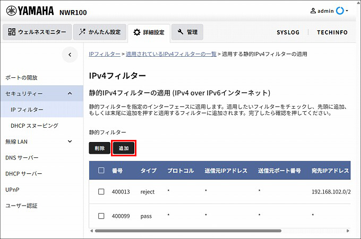The width and height of the screenshot is (361, 239).
Task: Click the 192.168.102.0 destination address cell
Action: pyautogui.click(x=331, y=192)
